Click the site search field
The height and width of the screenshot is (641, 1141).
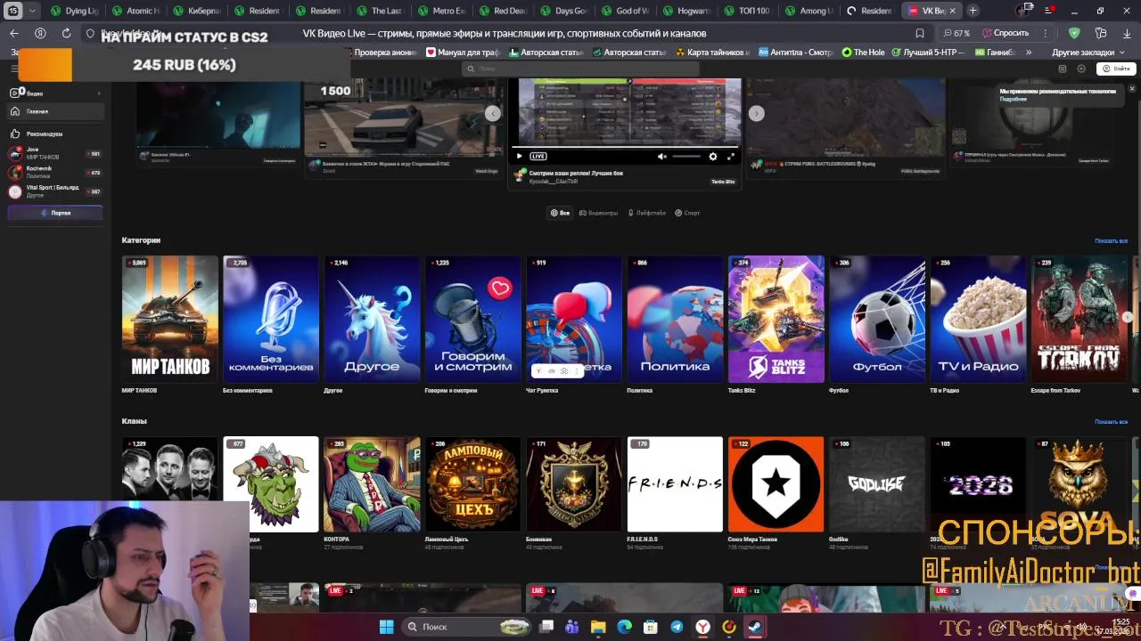click(x=579, y=69)
